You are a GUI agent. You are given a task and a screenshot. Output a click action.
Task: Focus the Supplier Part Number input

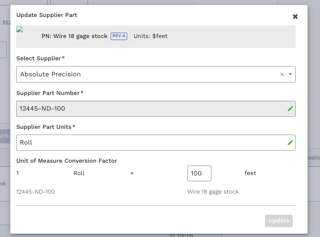pos(156,109)
